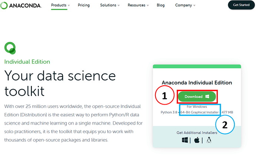Viewport: 256px width, 155px height.
Task: Open the Blog page
Action: tap(161, 5)
